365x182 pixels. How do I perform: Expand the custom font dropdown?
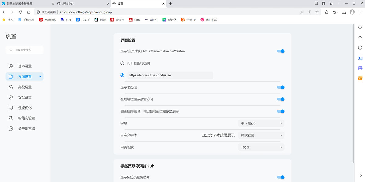click(261, 135)
